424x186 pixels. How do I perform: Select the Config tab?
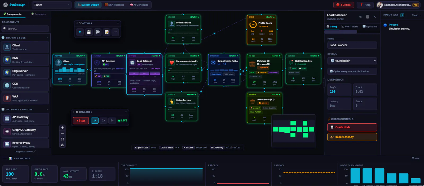tap(332, 26)
